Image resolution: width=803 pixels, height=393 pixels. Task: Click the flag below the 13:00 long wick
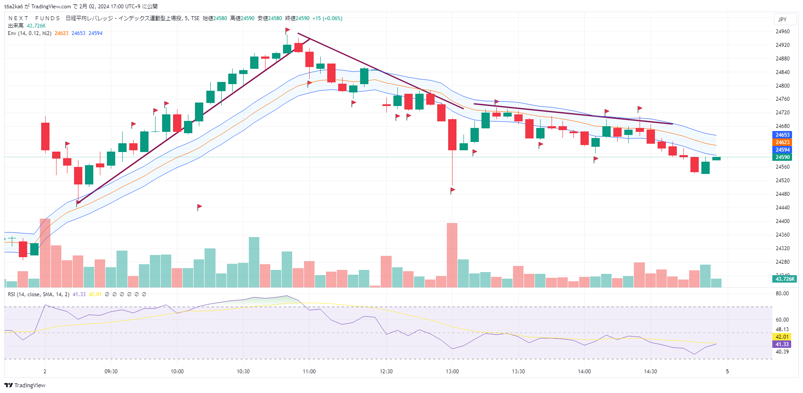[x=453, y=190]
